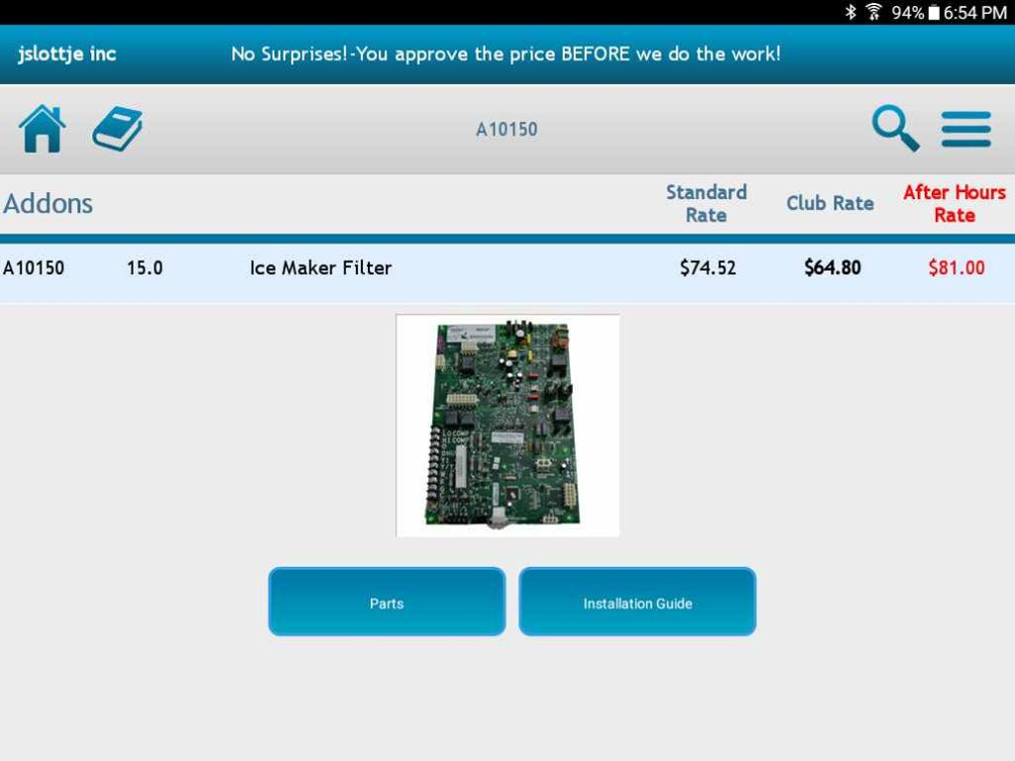
Task: Select the After Hours Rate header
Action: pyautogui.click(x=955, y=203)
